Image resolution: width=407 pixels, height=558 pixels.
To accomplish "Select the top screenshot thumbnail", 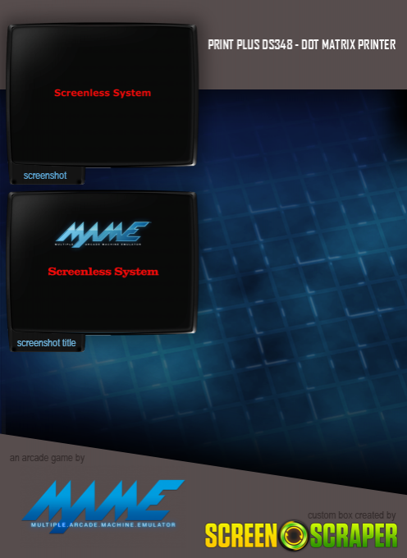I will [x=102, y=95].
